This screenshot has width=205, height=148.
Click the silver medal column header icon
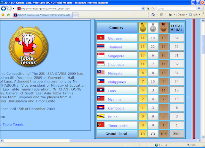[x=153, y=28]
